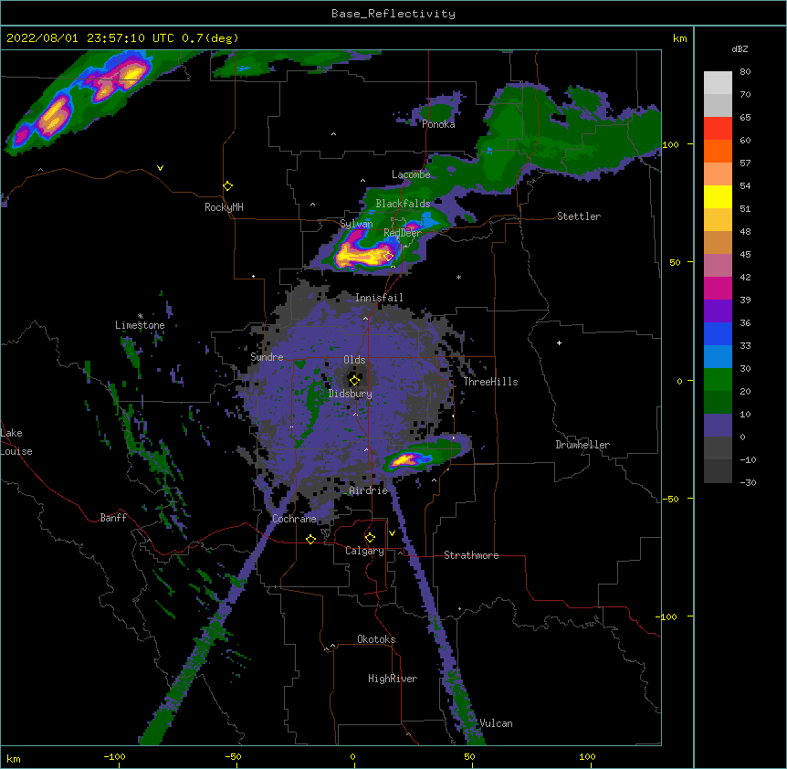Viewport: 787px width, 769px height.
Task: Click the Airdrie city label
Action: [x=368, y=490]
